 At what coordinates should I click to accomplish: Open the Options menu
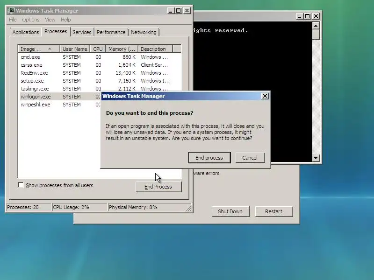pos(31,20)
